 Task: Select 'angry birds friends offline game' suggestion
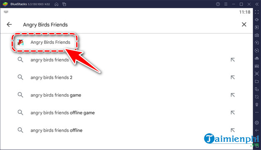pos(63,113)
